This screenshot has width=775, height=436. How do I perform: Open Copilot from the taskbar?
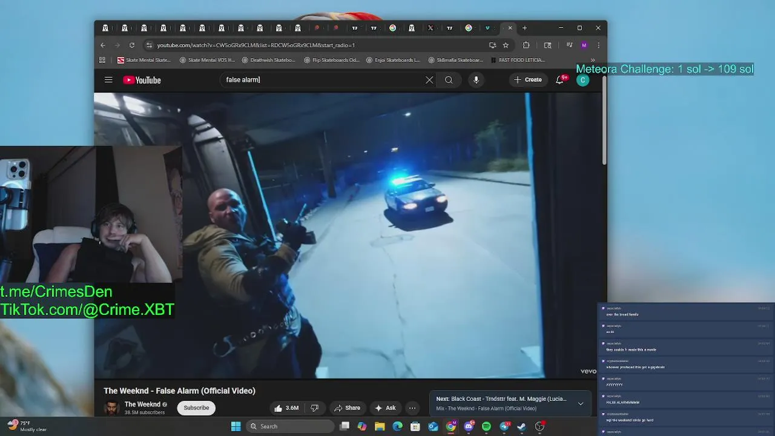click(x=362, y=426)
